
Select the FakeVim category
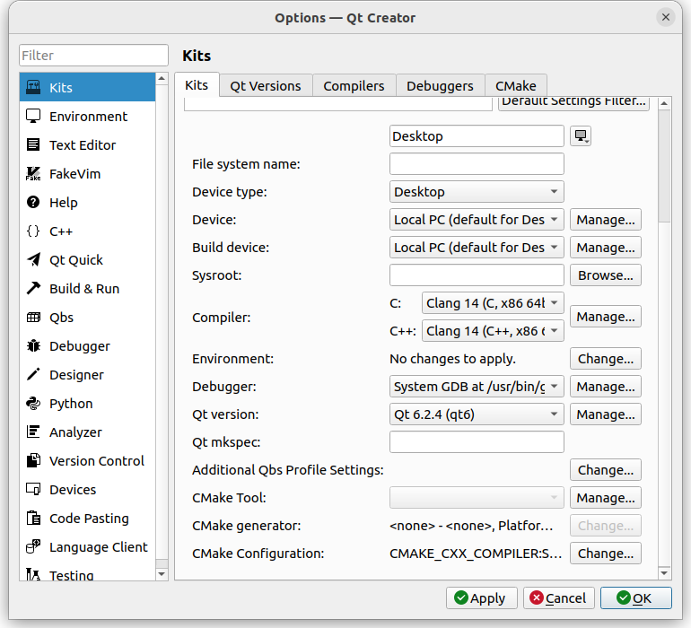pos(87,174)
